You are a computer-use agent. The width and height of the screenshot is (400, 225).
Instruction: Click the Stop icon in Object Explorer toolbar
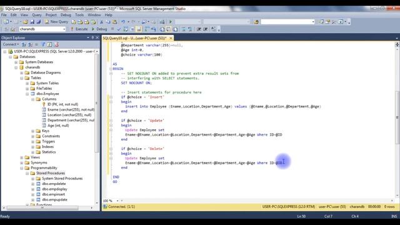click(x=36, y=44)
